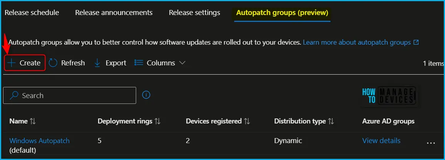The image size is (445, 160).
Task: Sort by Distribution type column
Action: [x=304, y=121]
